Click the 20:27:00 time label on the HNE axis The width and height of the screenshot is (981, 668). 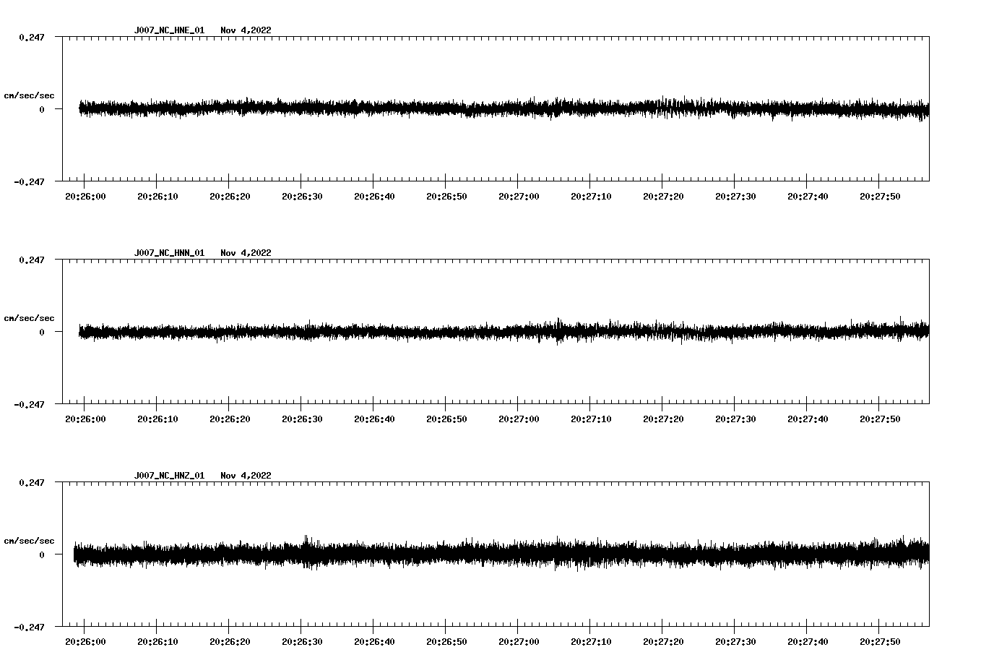tap(519, 197)
